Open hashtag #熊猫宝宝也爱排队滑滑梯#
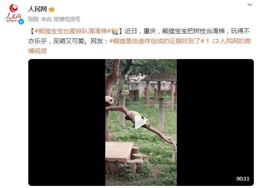 click(x=72, y=31)
